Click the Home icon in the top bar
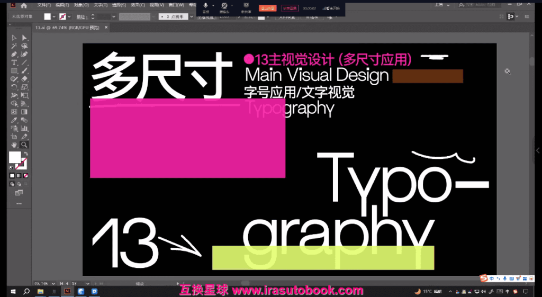Screen dimensions: 542x297 (24, 5)
